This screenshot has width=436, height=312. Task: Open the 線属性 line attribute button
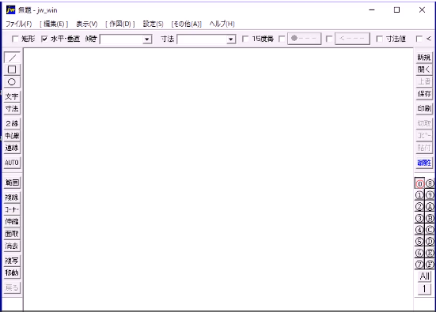click(x=424, y=163)
